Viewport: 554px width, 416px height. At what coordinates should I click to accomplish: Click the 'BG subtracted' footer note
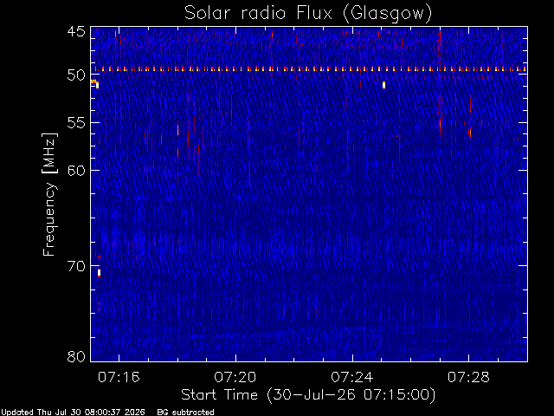186,413
